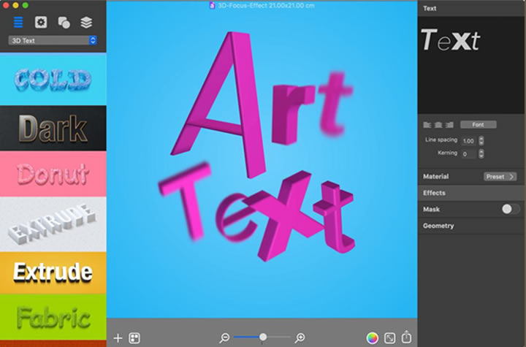
Task: Click the zoom out magnifier
Action: coord(224,338)
